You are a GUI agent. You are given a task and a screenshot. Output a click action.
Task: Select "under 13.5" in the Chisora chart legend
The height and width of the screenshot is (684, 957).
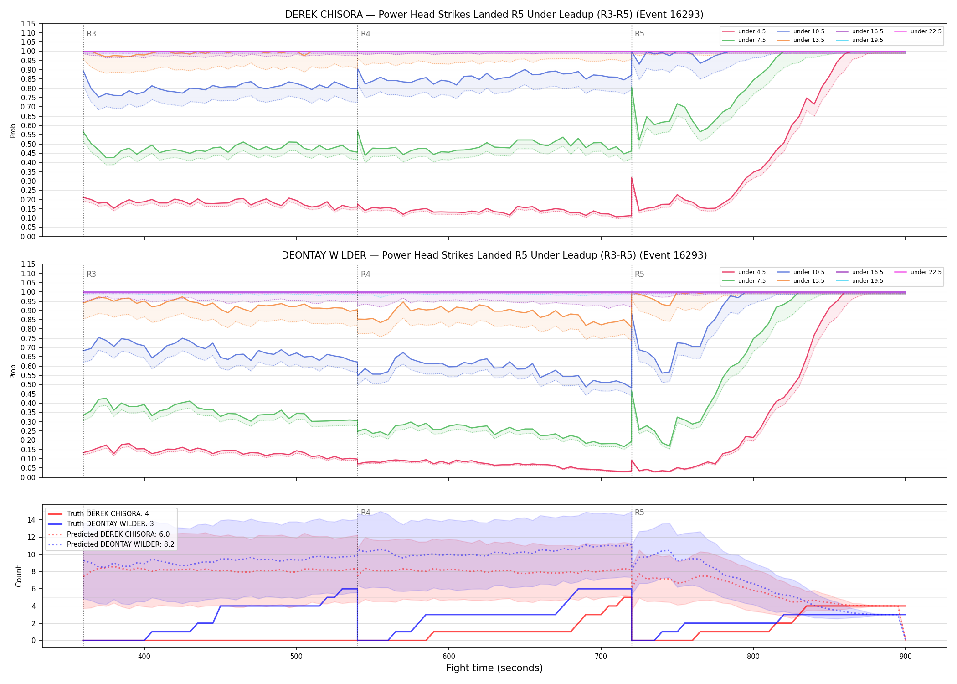[801, 40]
